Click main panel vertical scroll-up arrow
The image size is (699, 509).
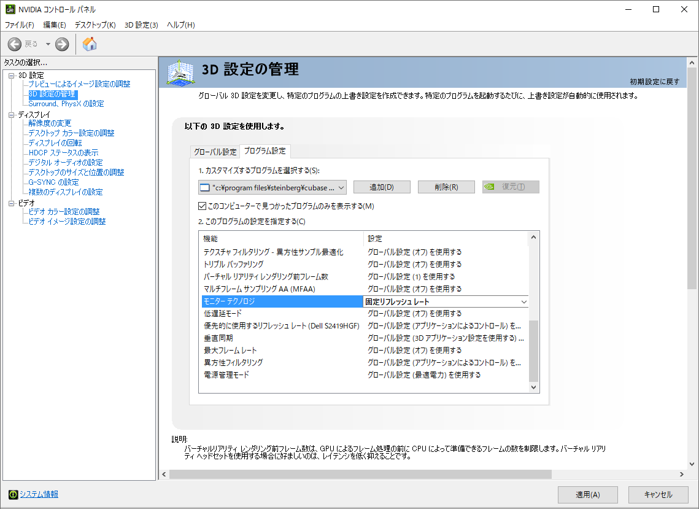coord(692,63)
